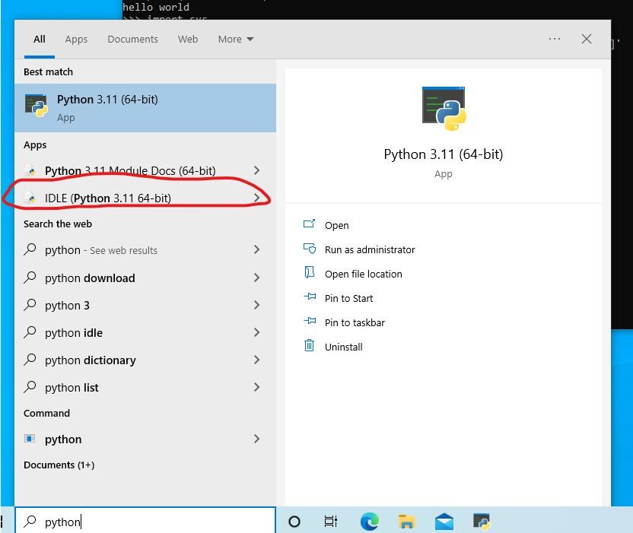
Task: Expand IDLE (Python 3.11 64-bit) arrow
Action: [x=257, y=198]
